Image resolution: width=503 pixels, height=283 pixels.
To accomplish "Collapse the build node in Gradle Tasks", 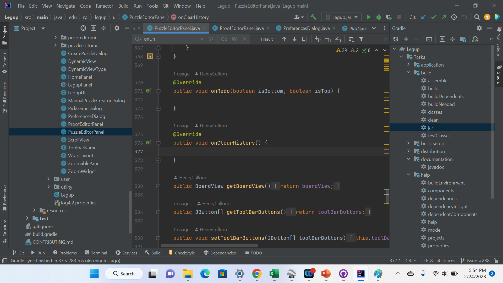I will click(x=408, y=73).
